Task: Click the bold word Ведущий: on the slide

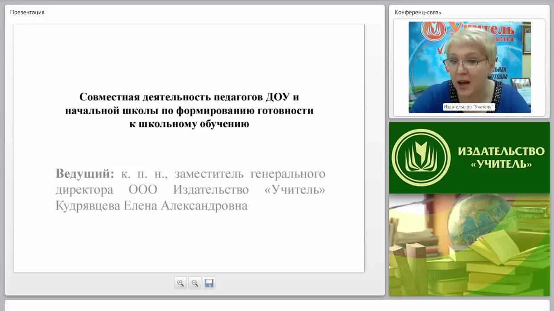Action: pyautogui.click(x=85, y=174)
